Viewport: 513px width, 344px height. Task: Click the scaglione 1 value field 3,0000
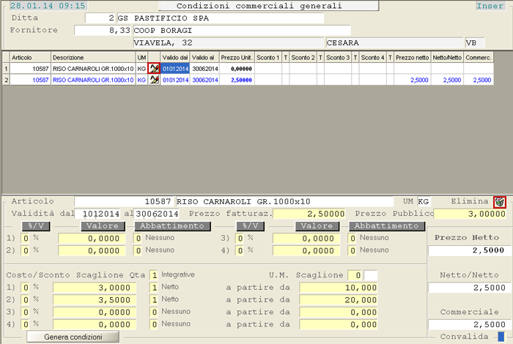tap(95, 288)
